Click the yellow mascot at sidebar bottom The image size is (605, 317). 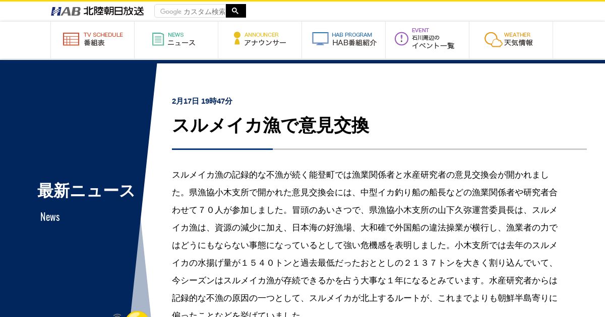pyautogui.click(x=137, y=314)
